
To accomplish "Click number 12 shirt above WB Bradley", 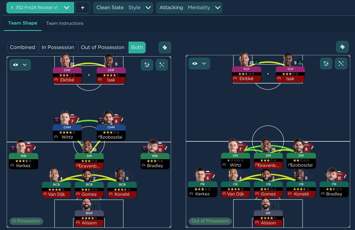I will (x=161, y=149).
